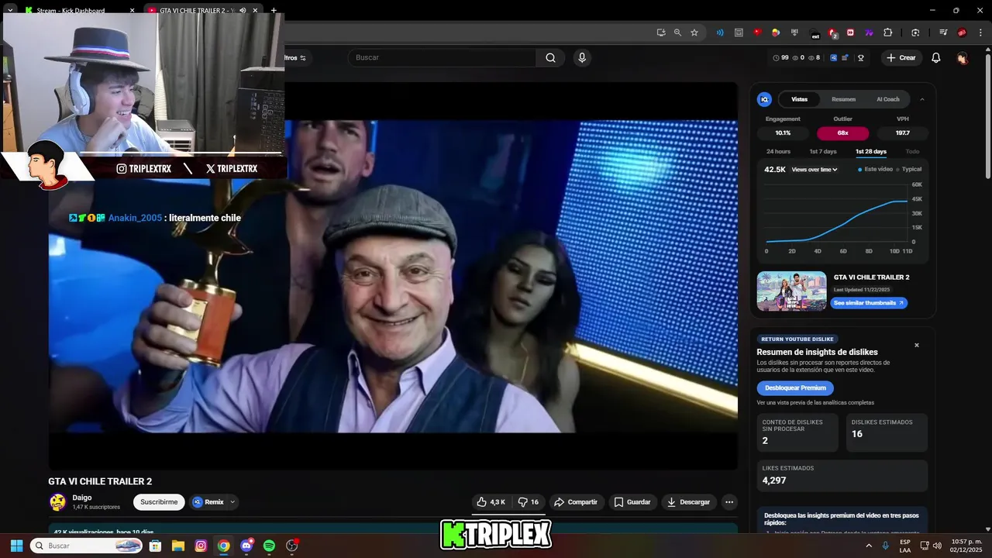Select the 1st 7 days time range
Screen dimensions: 992x558
[823, 151]
